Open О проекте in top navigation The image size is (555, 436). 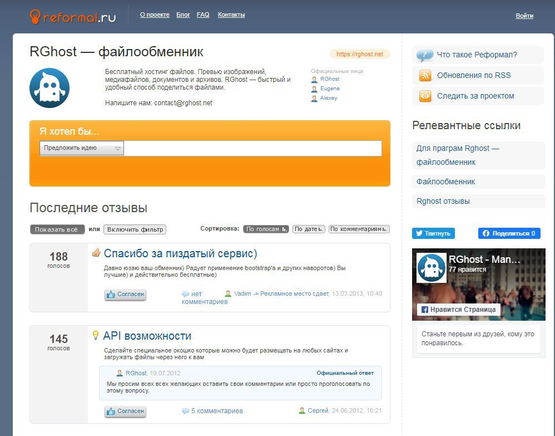(x=155, y=14)
